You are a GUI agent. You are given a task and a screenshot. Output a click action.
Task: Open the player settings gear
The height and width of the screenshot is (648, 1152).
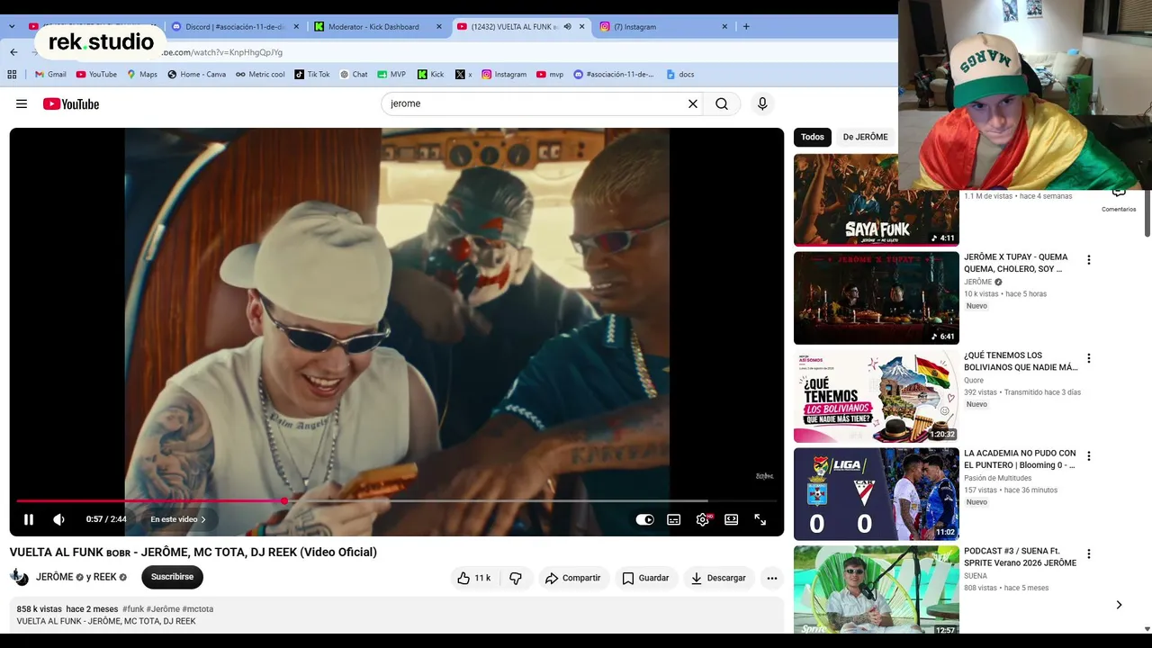pos(703,519)
